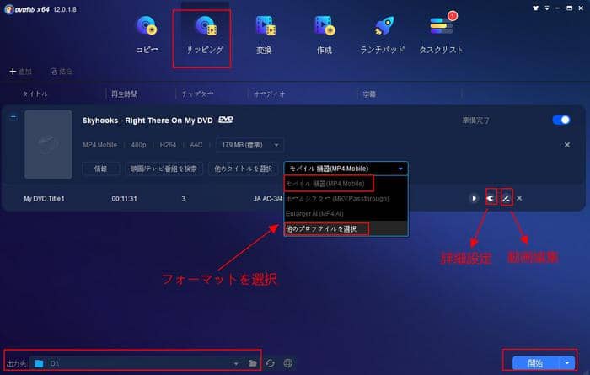Open video edit pencil icon
This screenshot has width=590, height=375.
pos(507,198)
